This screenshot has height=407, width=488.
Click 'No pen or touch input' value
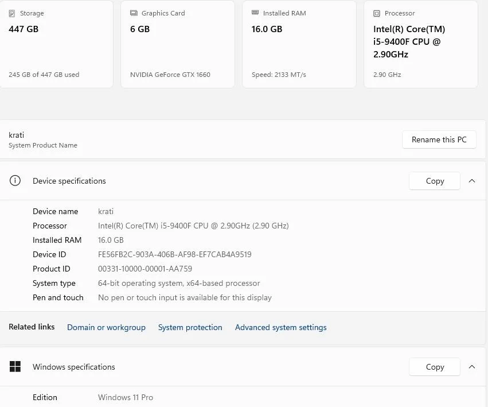pyautogui.click(x=185, y=297)
